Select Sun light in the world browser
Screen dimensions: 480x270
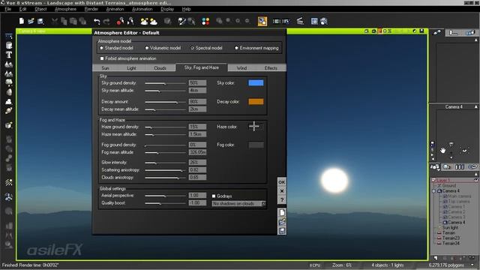click(x=450, y=228)
